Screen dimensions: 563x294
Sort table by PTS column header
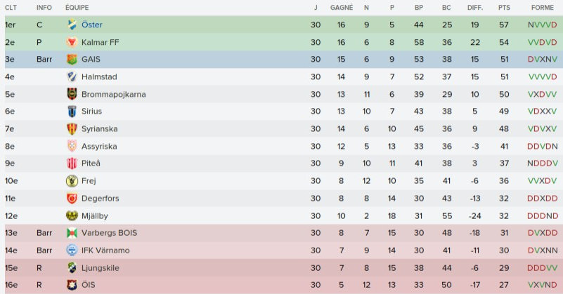tap(504, 7)
